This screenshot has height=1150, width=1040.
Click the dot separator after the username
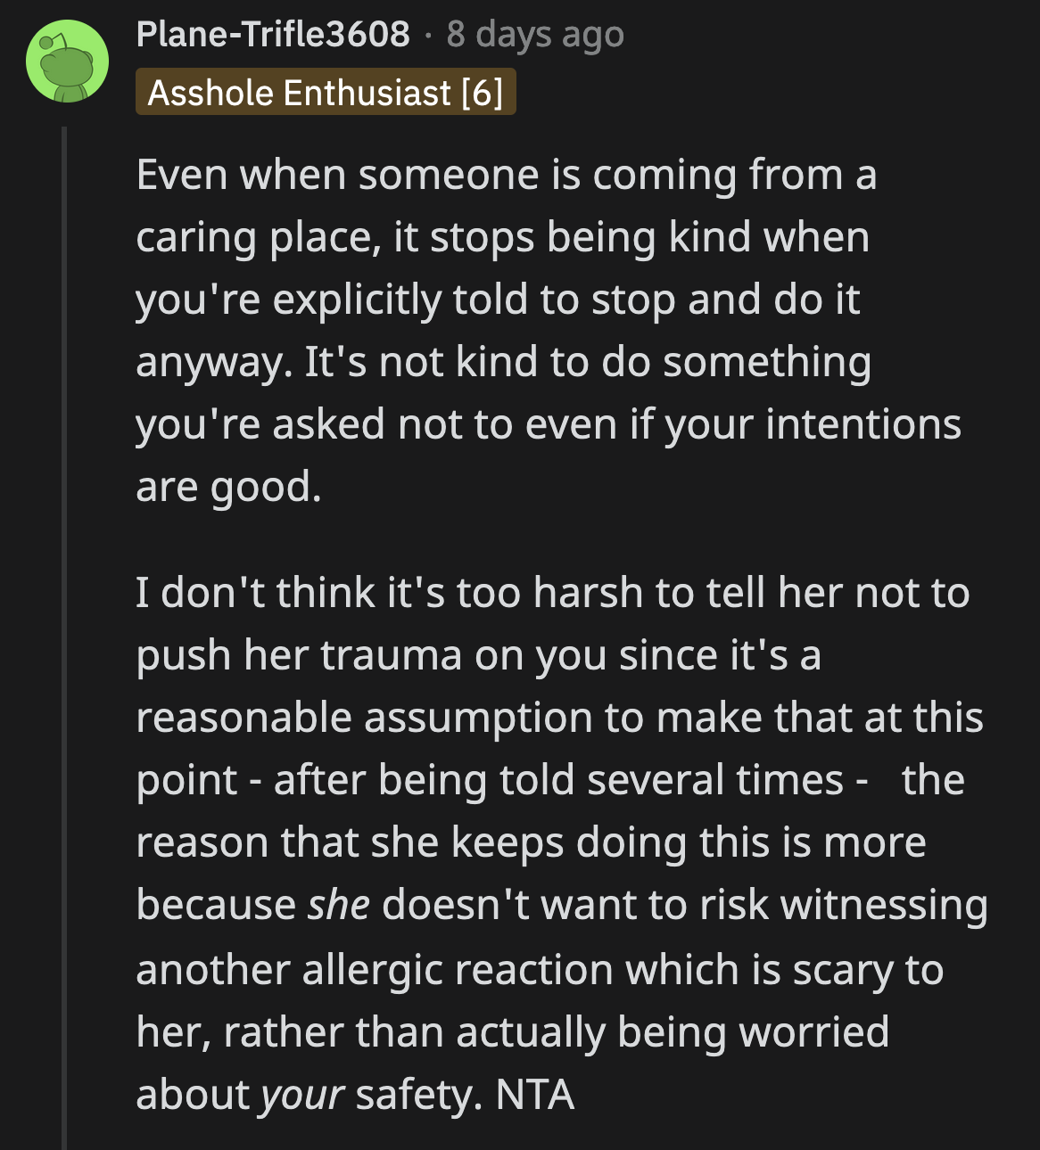point(427,34)
